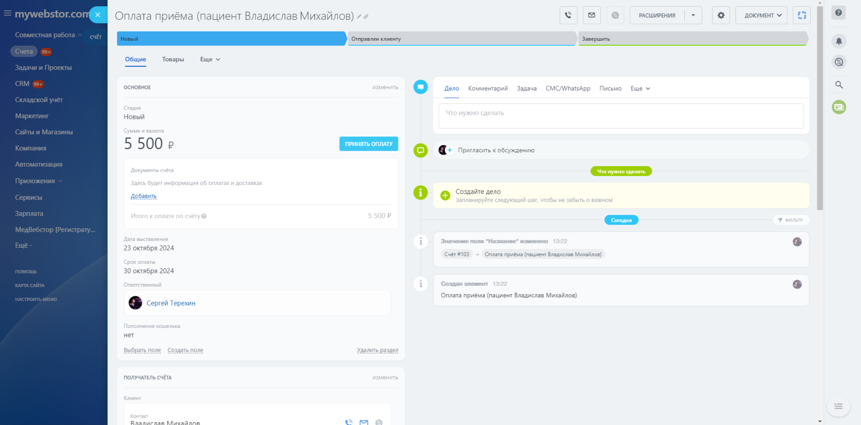
Task: Click the fullscreen expand icon
Action: pos(801,15)
